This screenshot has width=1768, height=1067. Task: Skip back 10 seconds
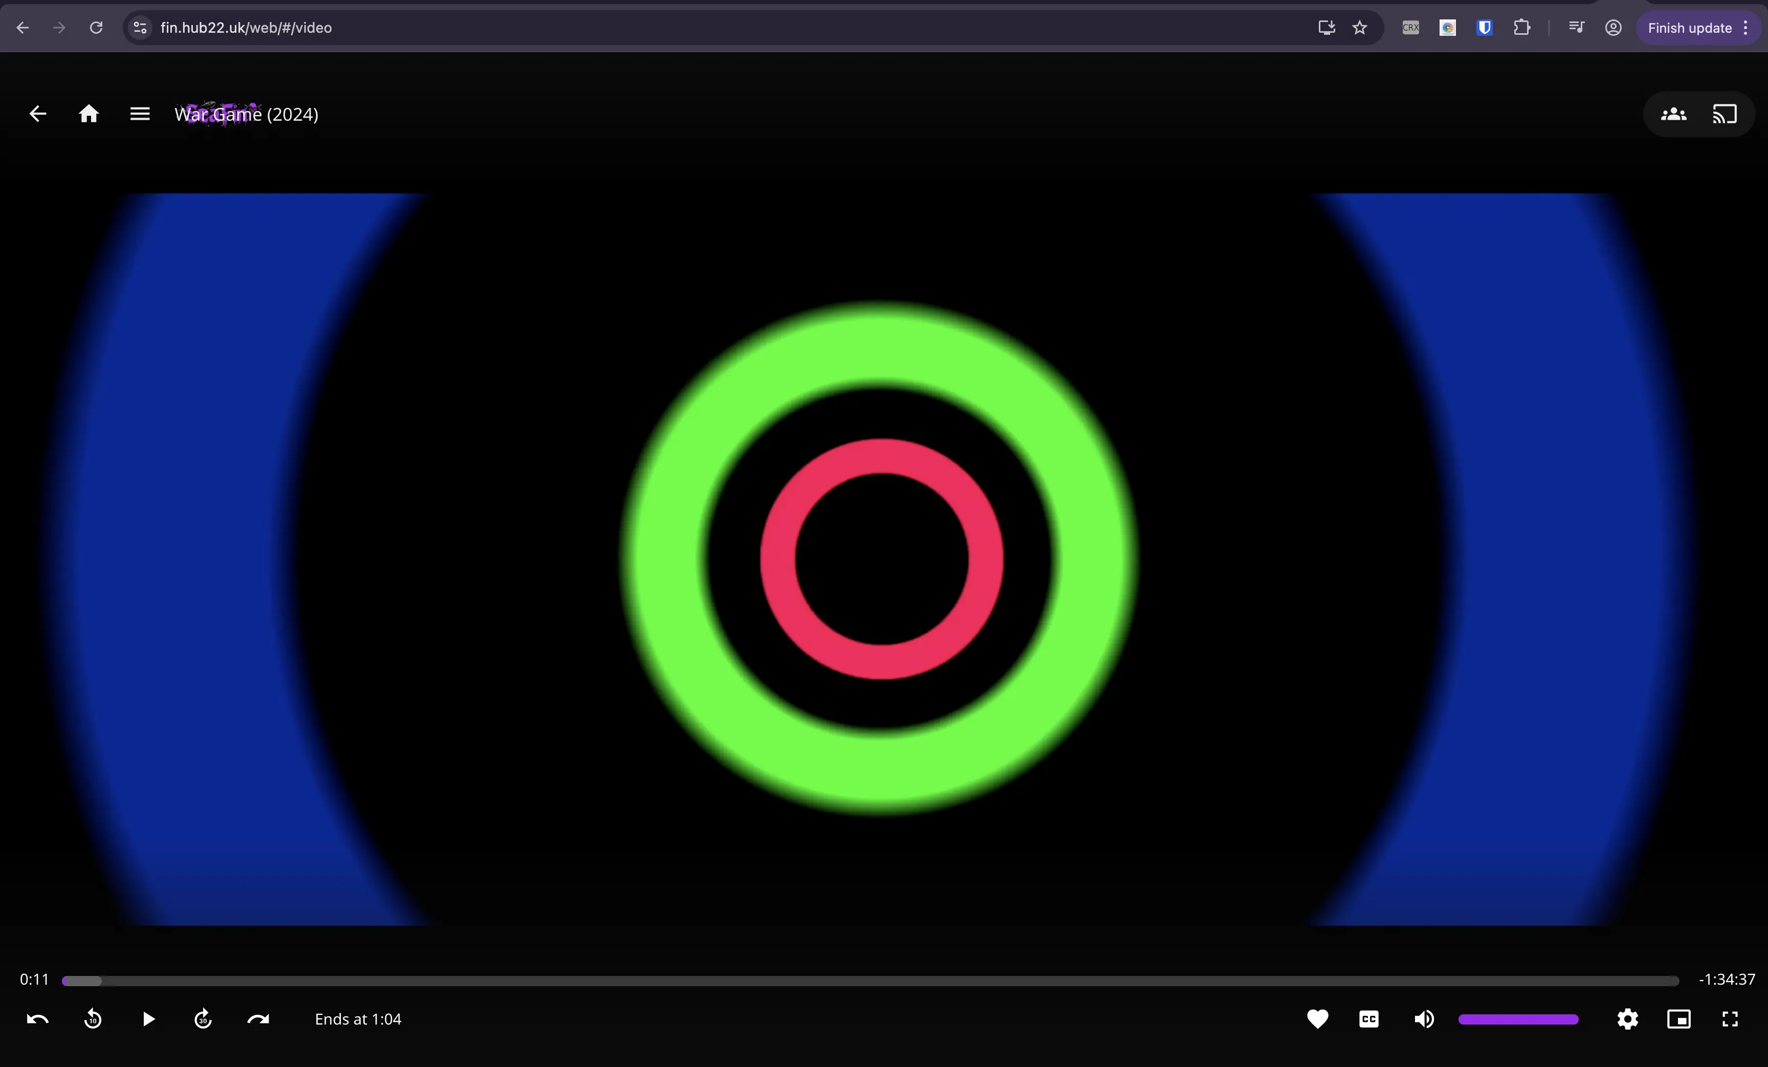coord(93,1019)
